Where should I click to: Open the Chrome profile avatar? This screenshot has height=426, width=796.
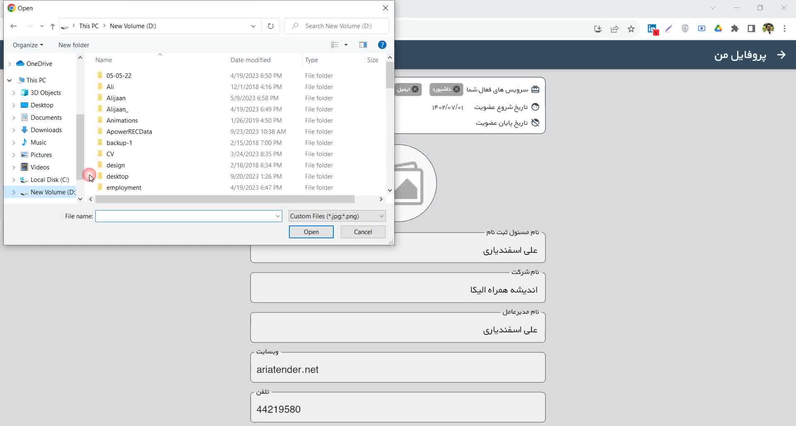tap(768, 29)
